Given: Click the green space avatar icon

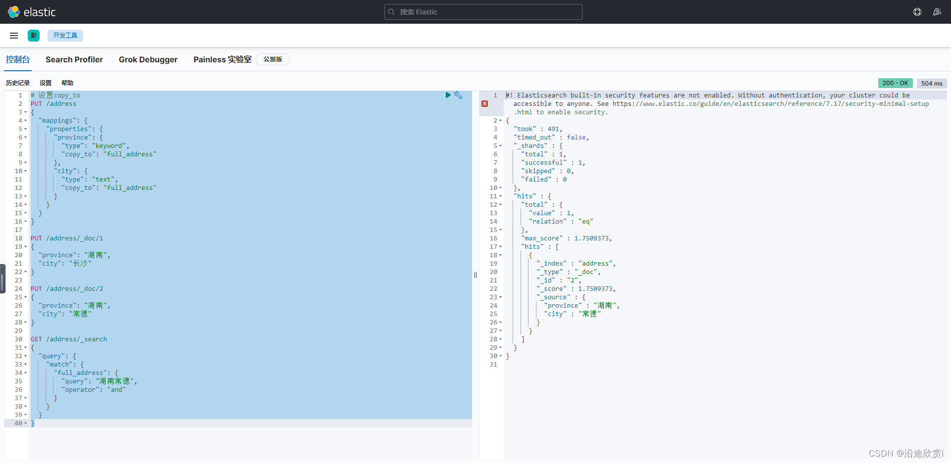Looking at the screenshot, I should [x=34, y=36].
